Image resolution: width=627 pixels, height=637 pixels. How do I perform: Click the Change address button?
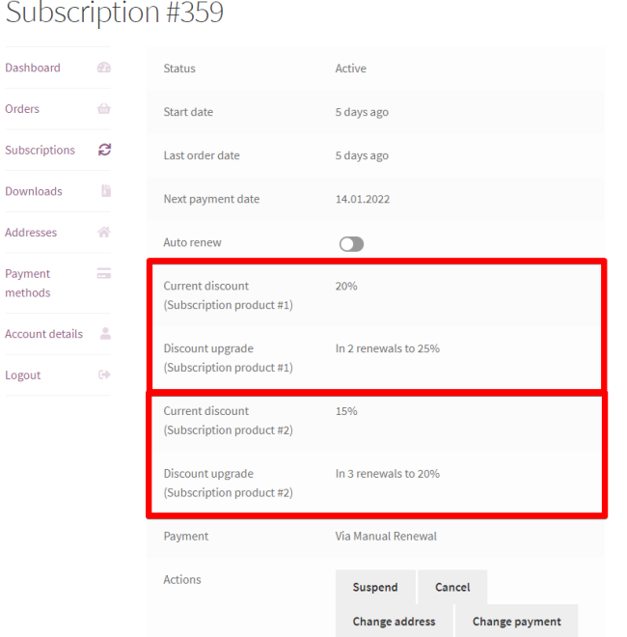(394, 622)
